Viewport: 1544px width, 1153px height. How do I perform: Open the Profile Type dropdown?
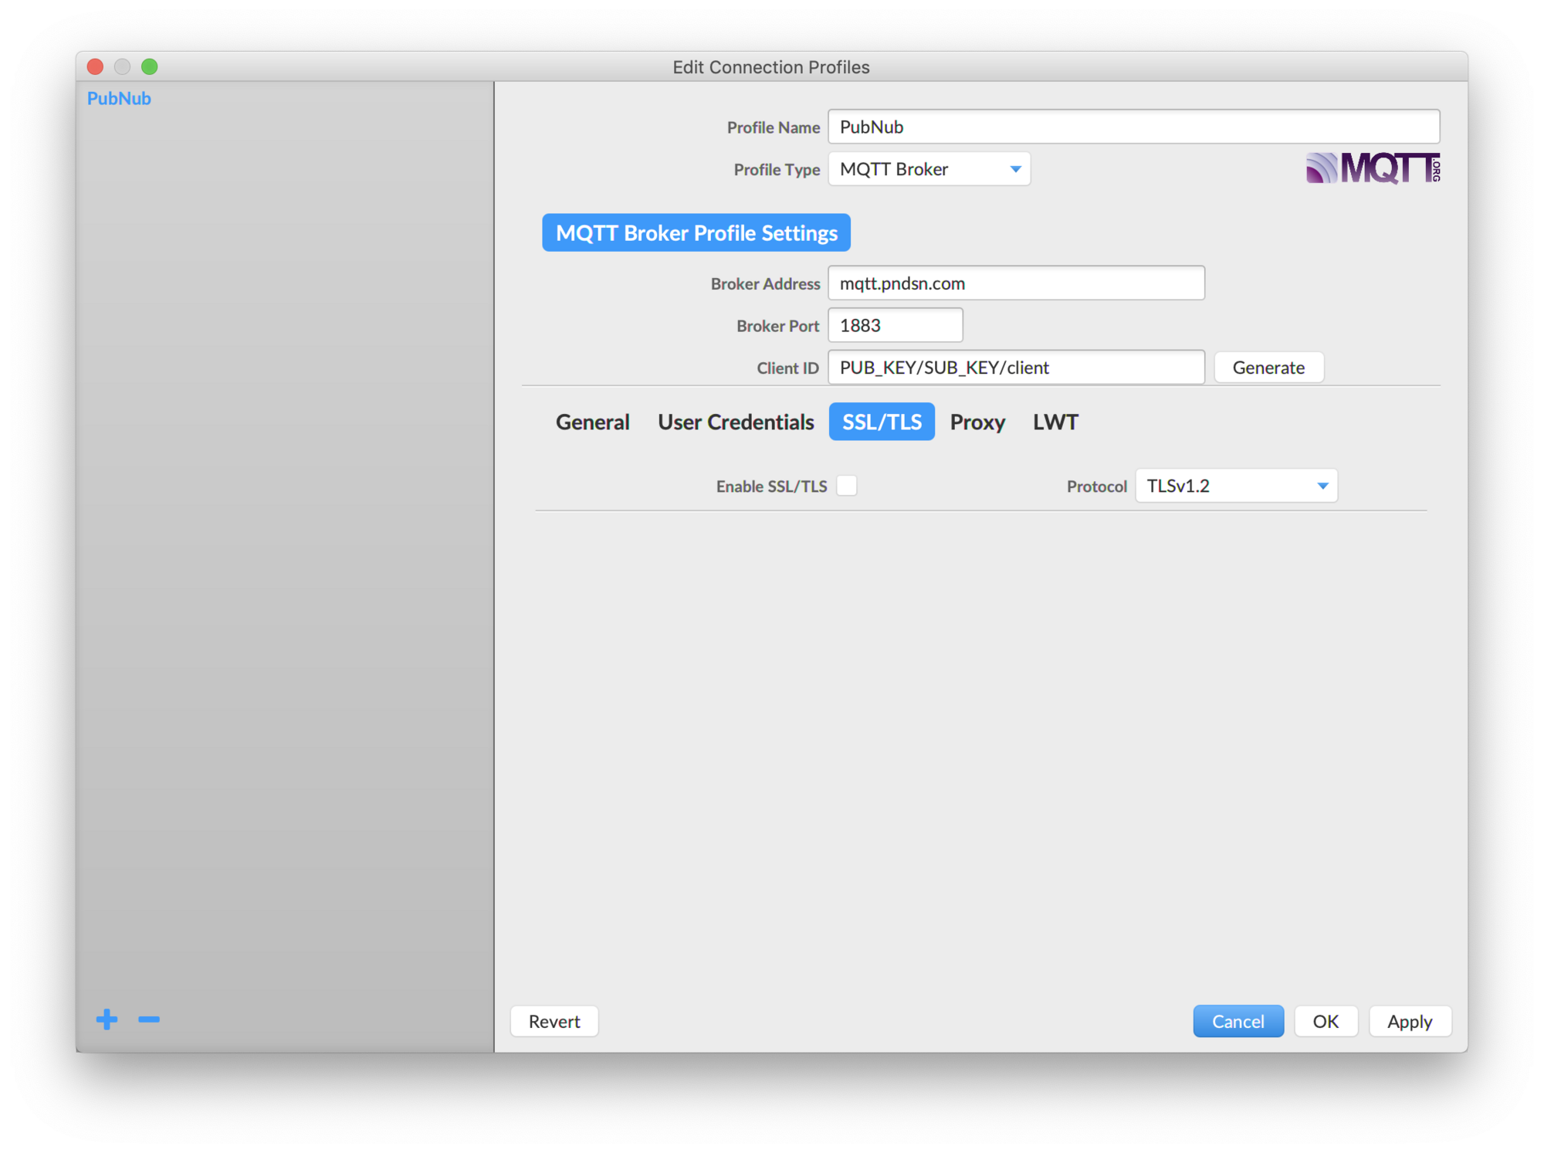tap(929, 169)
